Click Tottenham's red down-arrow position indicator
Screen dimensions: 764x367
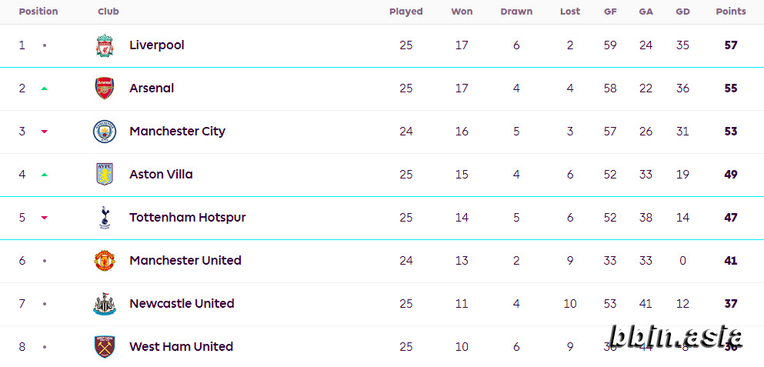[x=45, y=218]
